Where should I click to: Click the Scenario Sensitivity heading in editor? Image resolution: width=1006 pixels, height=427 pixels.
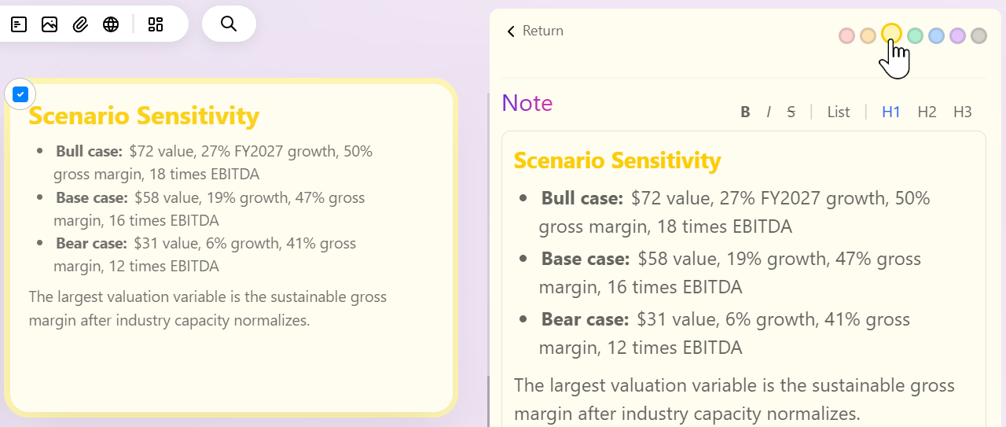[617, 160]
